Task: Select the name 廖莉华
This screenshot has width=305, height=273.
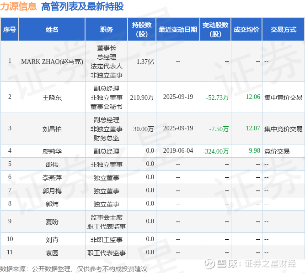Action: tap(52, 151)
